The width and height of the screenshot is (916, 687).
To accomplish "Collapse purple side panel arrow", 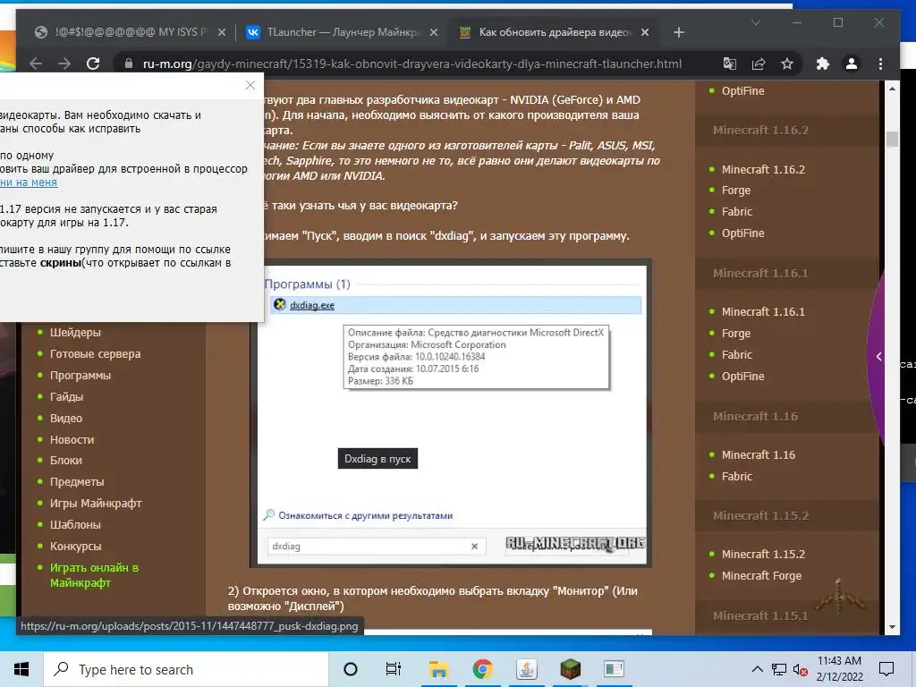I will [x=878, y=356].
